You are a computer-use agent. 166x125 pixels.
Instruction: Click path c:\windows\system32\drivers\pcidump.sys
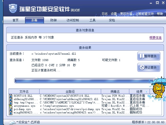coord(70,109)
